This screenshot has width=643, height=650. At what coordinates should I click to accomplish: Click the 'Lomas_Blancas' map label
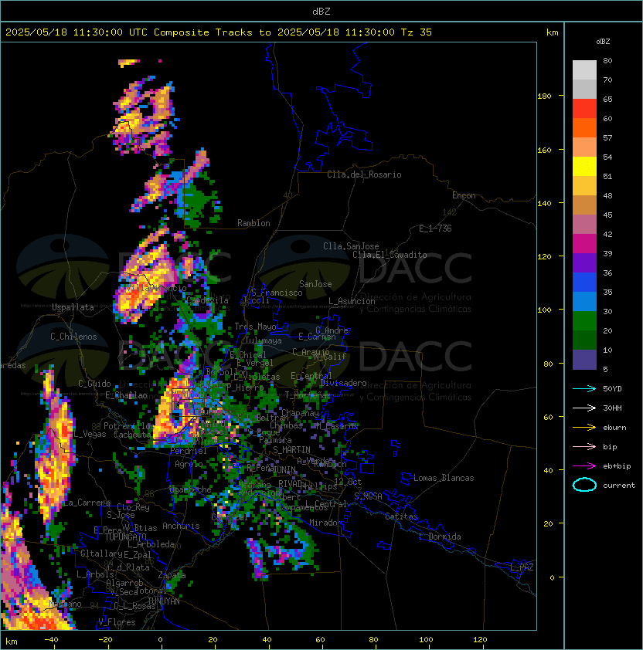coord(444,478)
